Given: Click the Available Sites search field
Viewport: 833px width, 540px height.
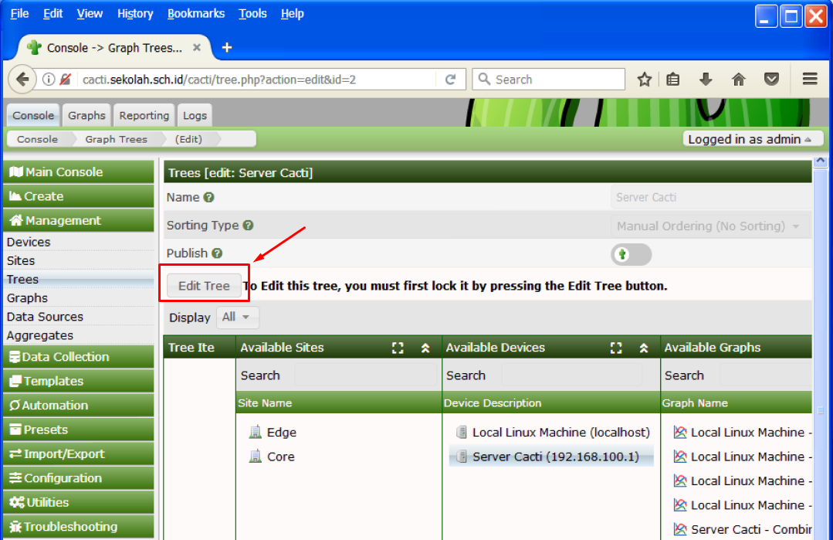Looking at the screenshot, I should click(364, 375).
